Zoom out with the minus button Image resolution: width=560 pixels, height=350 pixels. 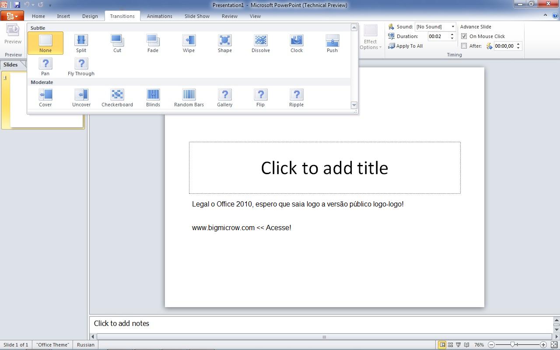pos(491,345)
